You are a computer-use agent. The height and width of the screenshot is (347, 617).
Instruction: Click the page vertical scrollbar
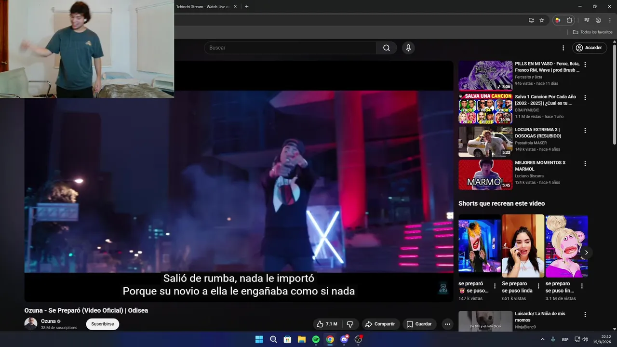pyautogui.click(x=615, y=94)
